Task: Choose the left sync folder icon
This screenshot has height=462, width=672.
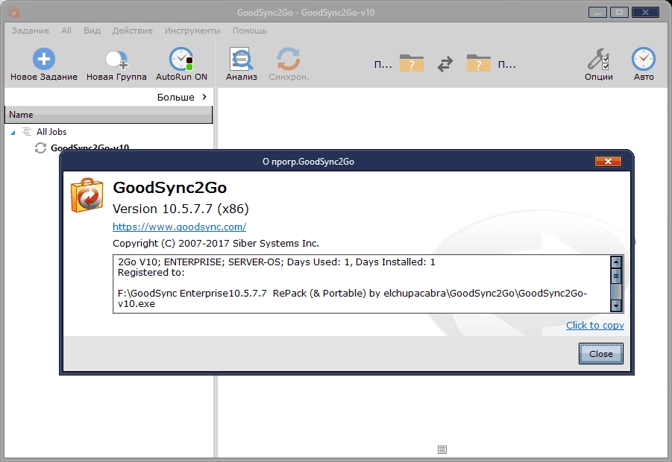Action: pos(412,63)
